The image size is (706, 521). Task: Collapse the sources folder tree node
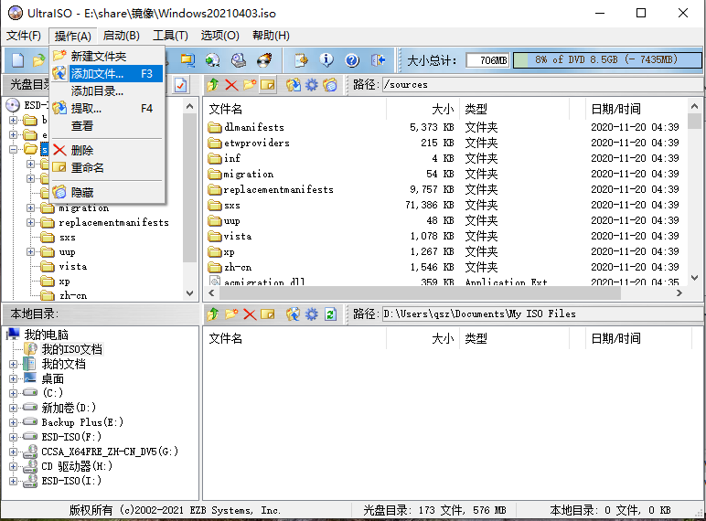(13, 149)
